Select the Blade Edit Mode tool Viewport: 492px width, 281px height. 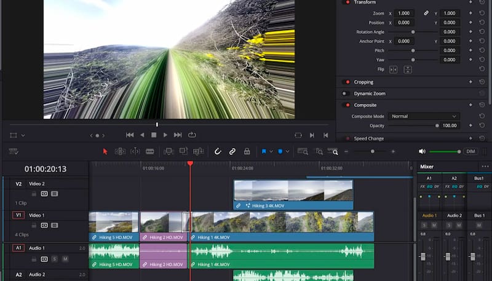click(150, 151)
